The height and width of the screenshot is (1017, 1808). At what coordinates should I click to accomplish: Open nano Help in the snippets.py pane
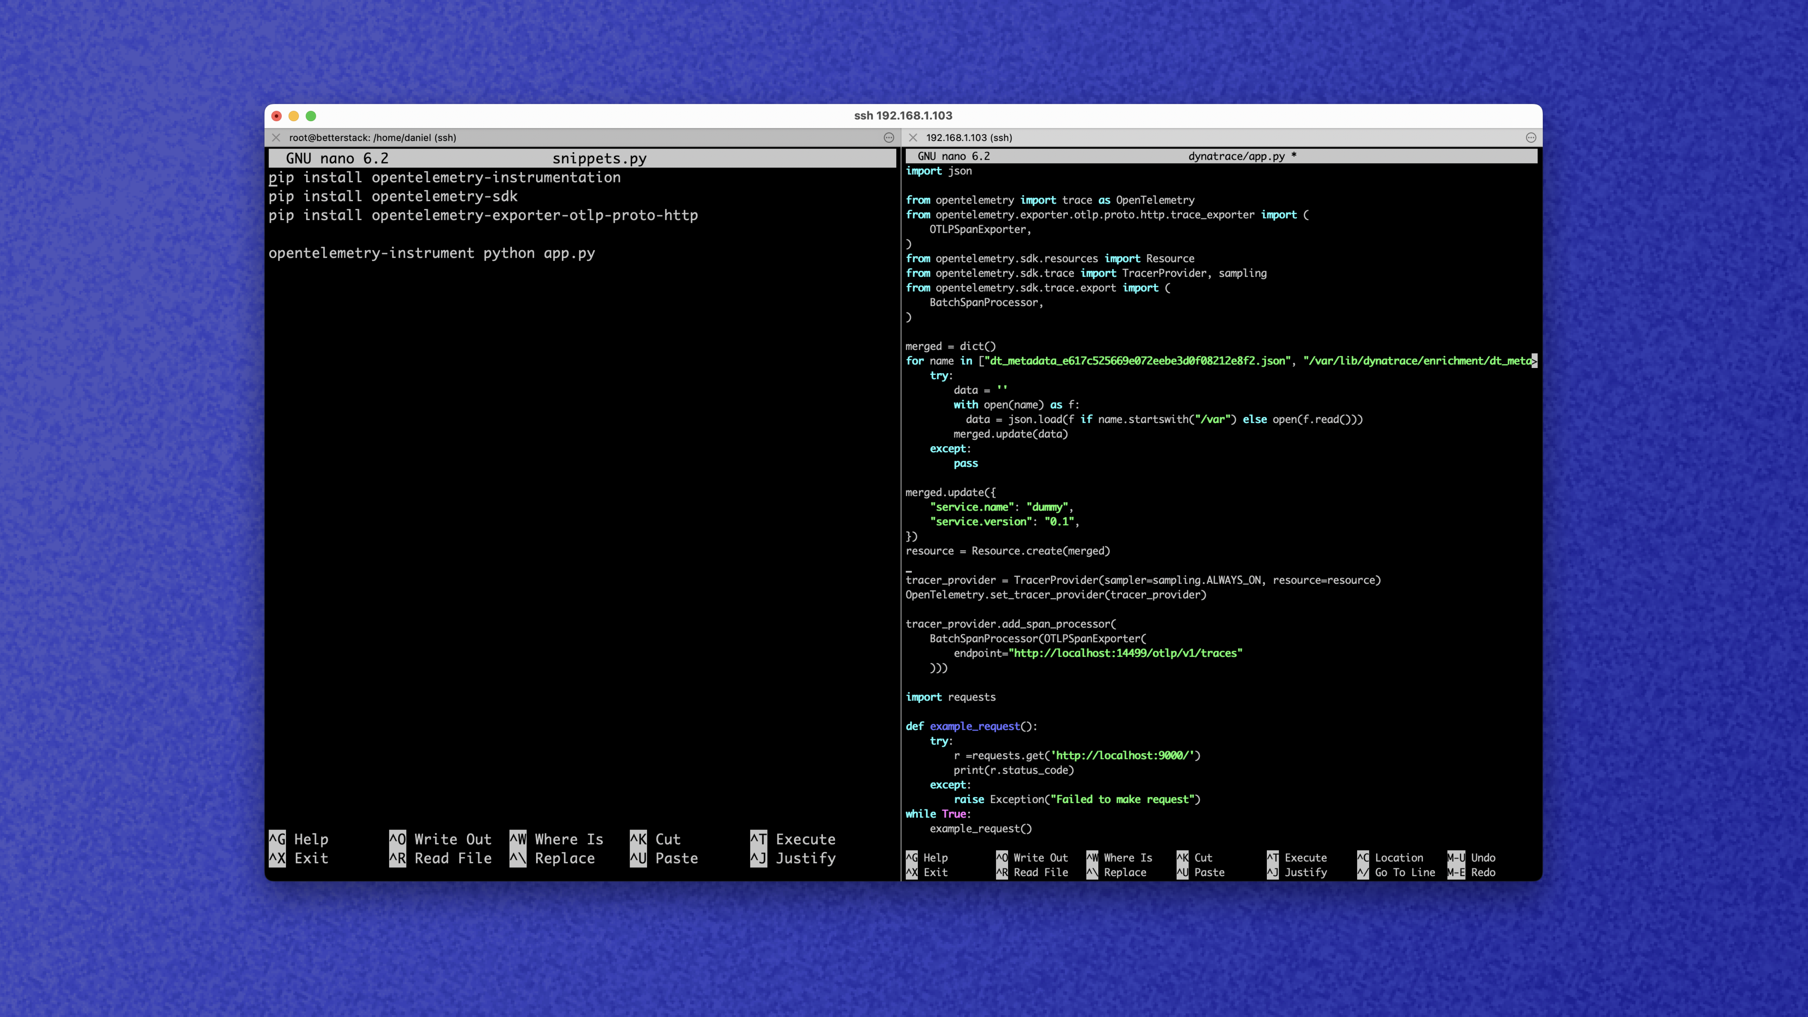point(312,839)
